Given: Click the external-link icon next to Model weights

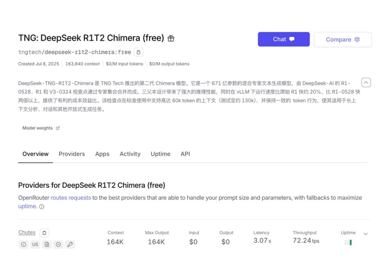Looking at the screenshot, I should (57, 128).
